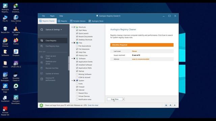Open Microsoft Edge desktop icon

coord(5,88)
